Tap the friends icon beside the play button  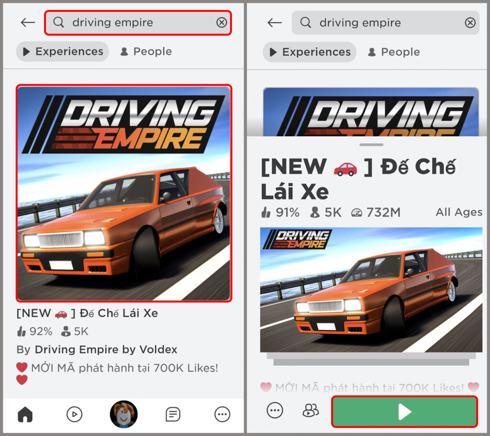click(x=310, y=410)
